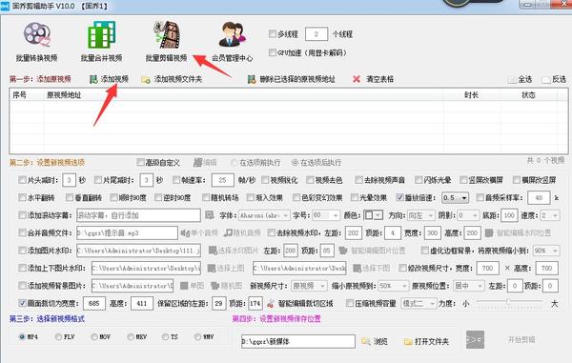Toggle 画面裁切为宽度 checkbox
The width and height of the screenshot is (572, 363).
(x=22, y=303)
